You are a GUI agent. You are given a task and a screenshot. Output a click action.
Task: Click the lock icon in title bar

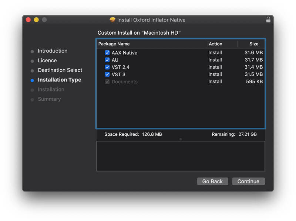coord(268,20)
